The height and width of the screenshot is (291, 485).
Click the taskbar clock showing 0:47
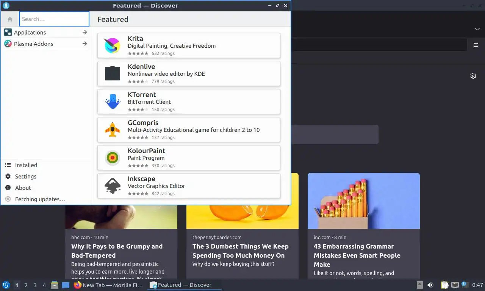click(477, 285)
